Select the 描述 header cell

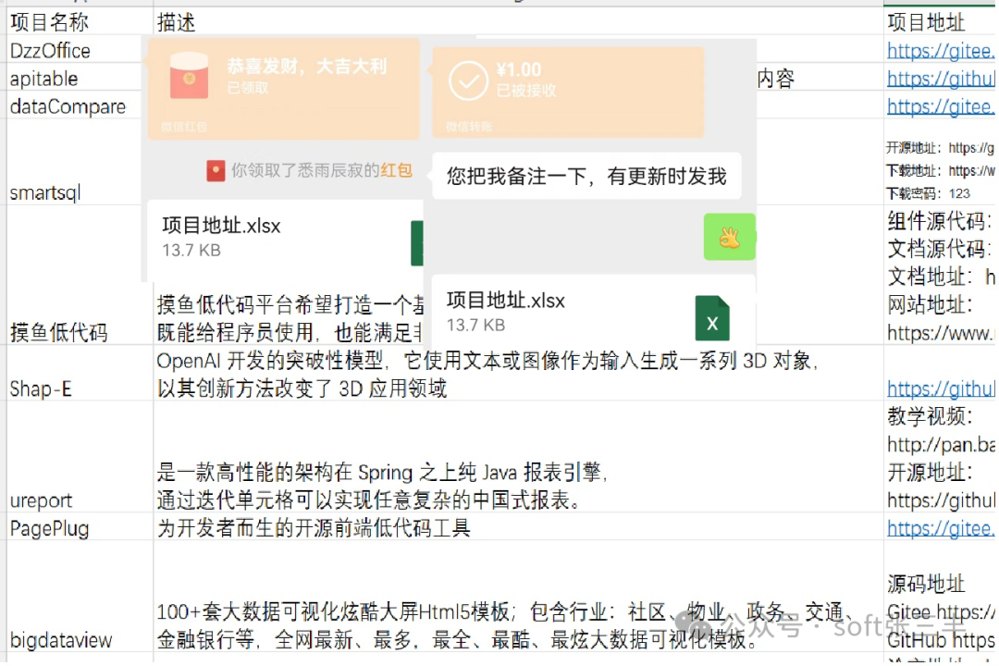518,22
